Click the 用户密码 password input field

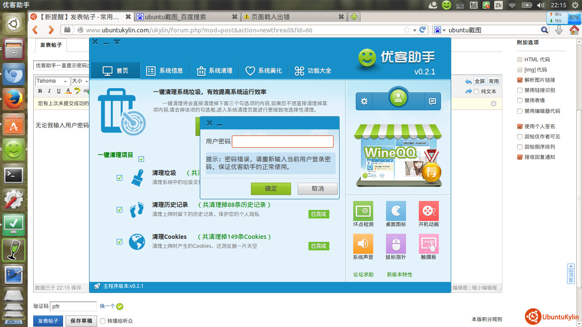(282, 141)
